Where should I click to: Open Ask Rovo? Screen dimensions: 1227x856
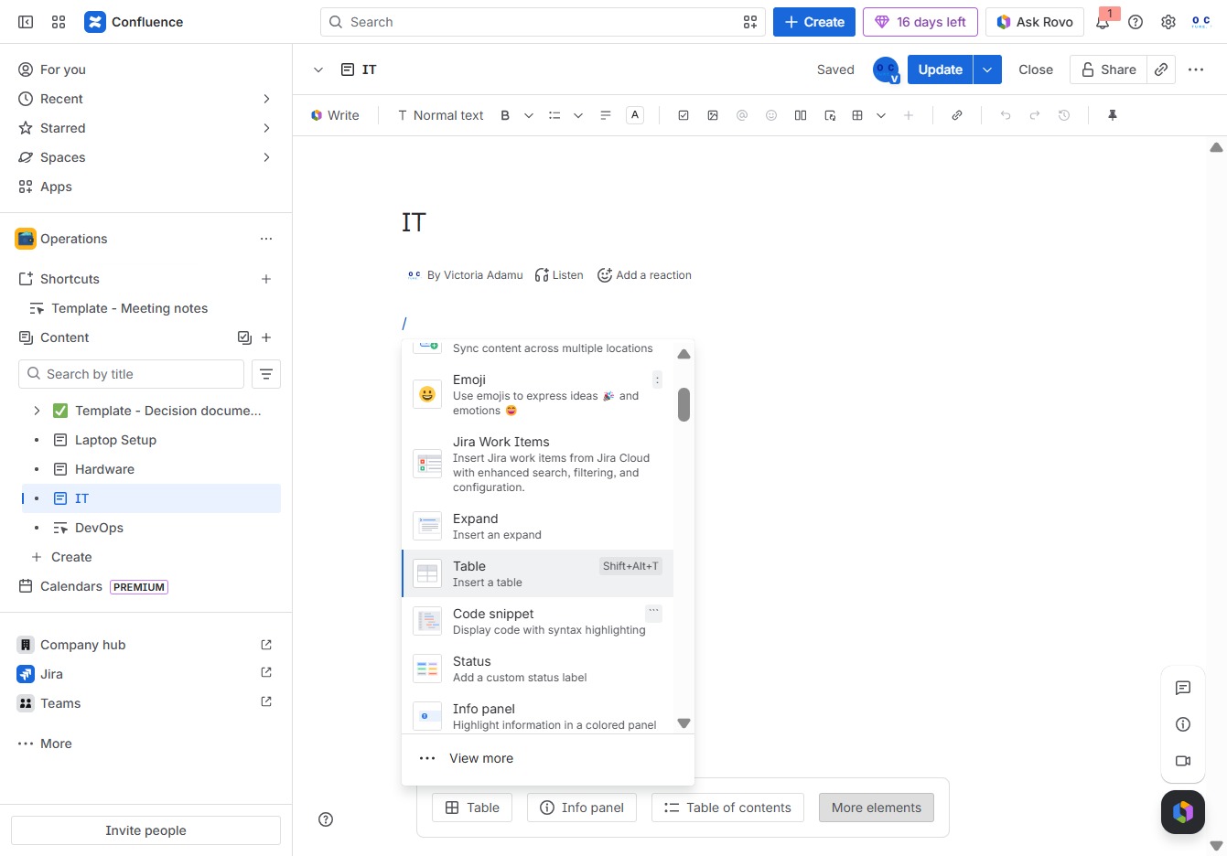pyautogui.click(x=1035, y=22)
